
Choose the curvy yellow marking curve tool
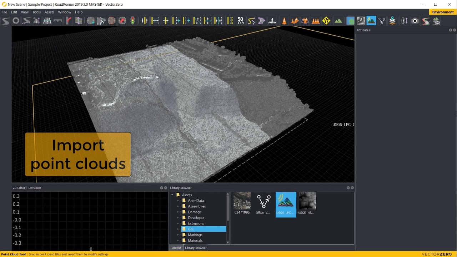(x=251, y=21)
